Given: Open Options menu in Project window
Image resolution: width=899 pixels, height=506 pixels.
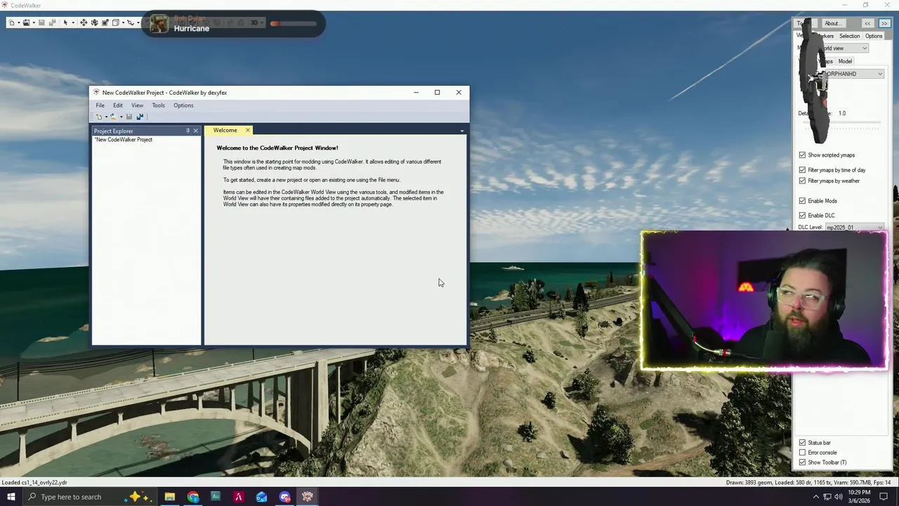Looking at the screenshot, I should (x=183, y=105).
